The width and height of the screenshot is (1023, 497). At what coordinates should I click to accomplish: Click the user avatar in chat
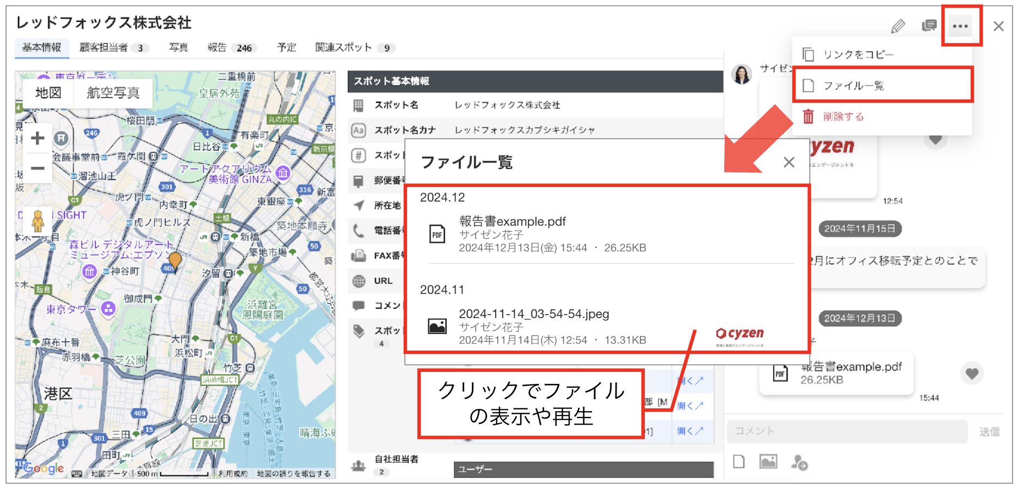tap(742, 74)
